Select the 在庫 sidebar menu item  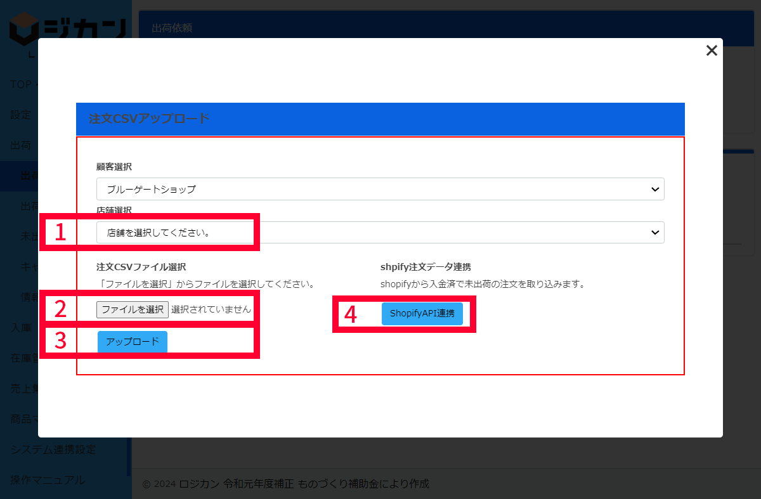click(20, 358)
